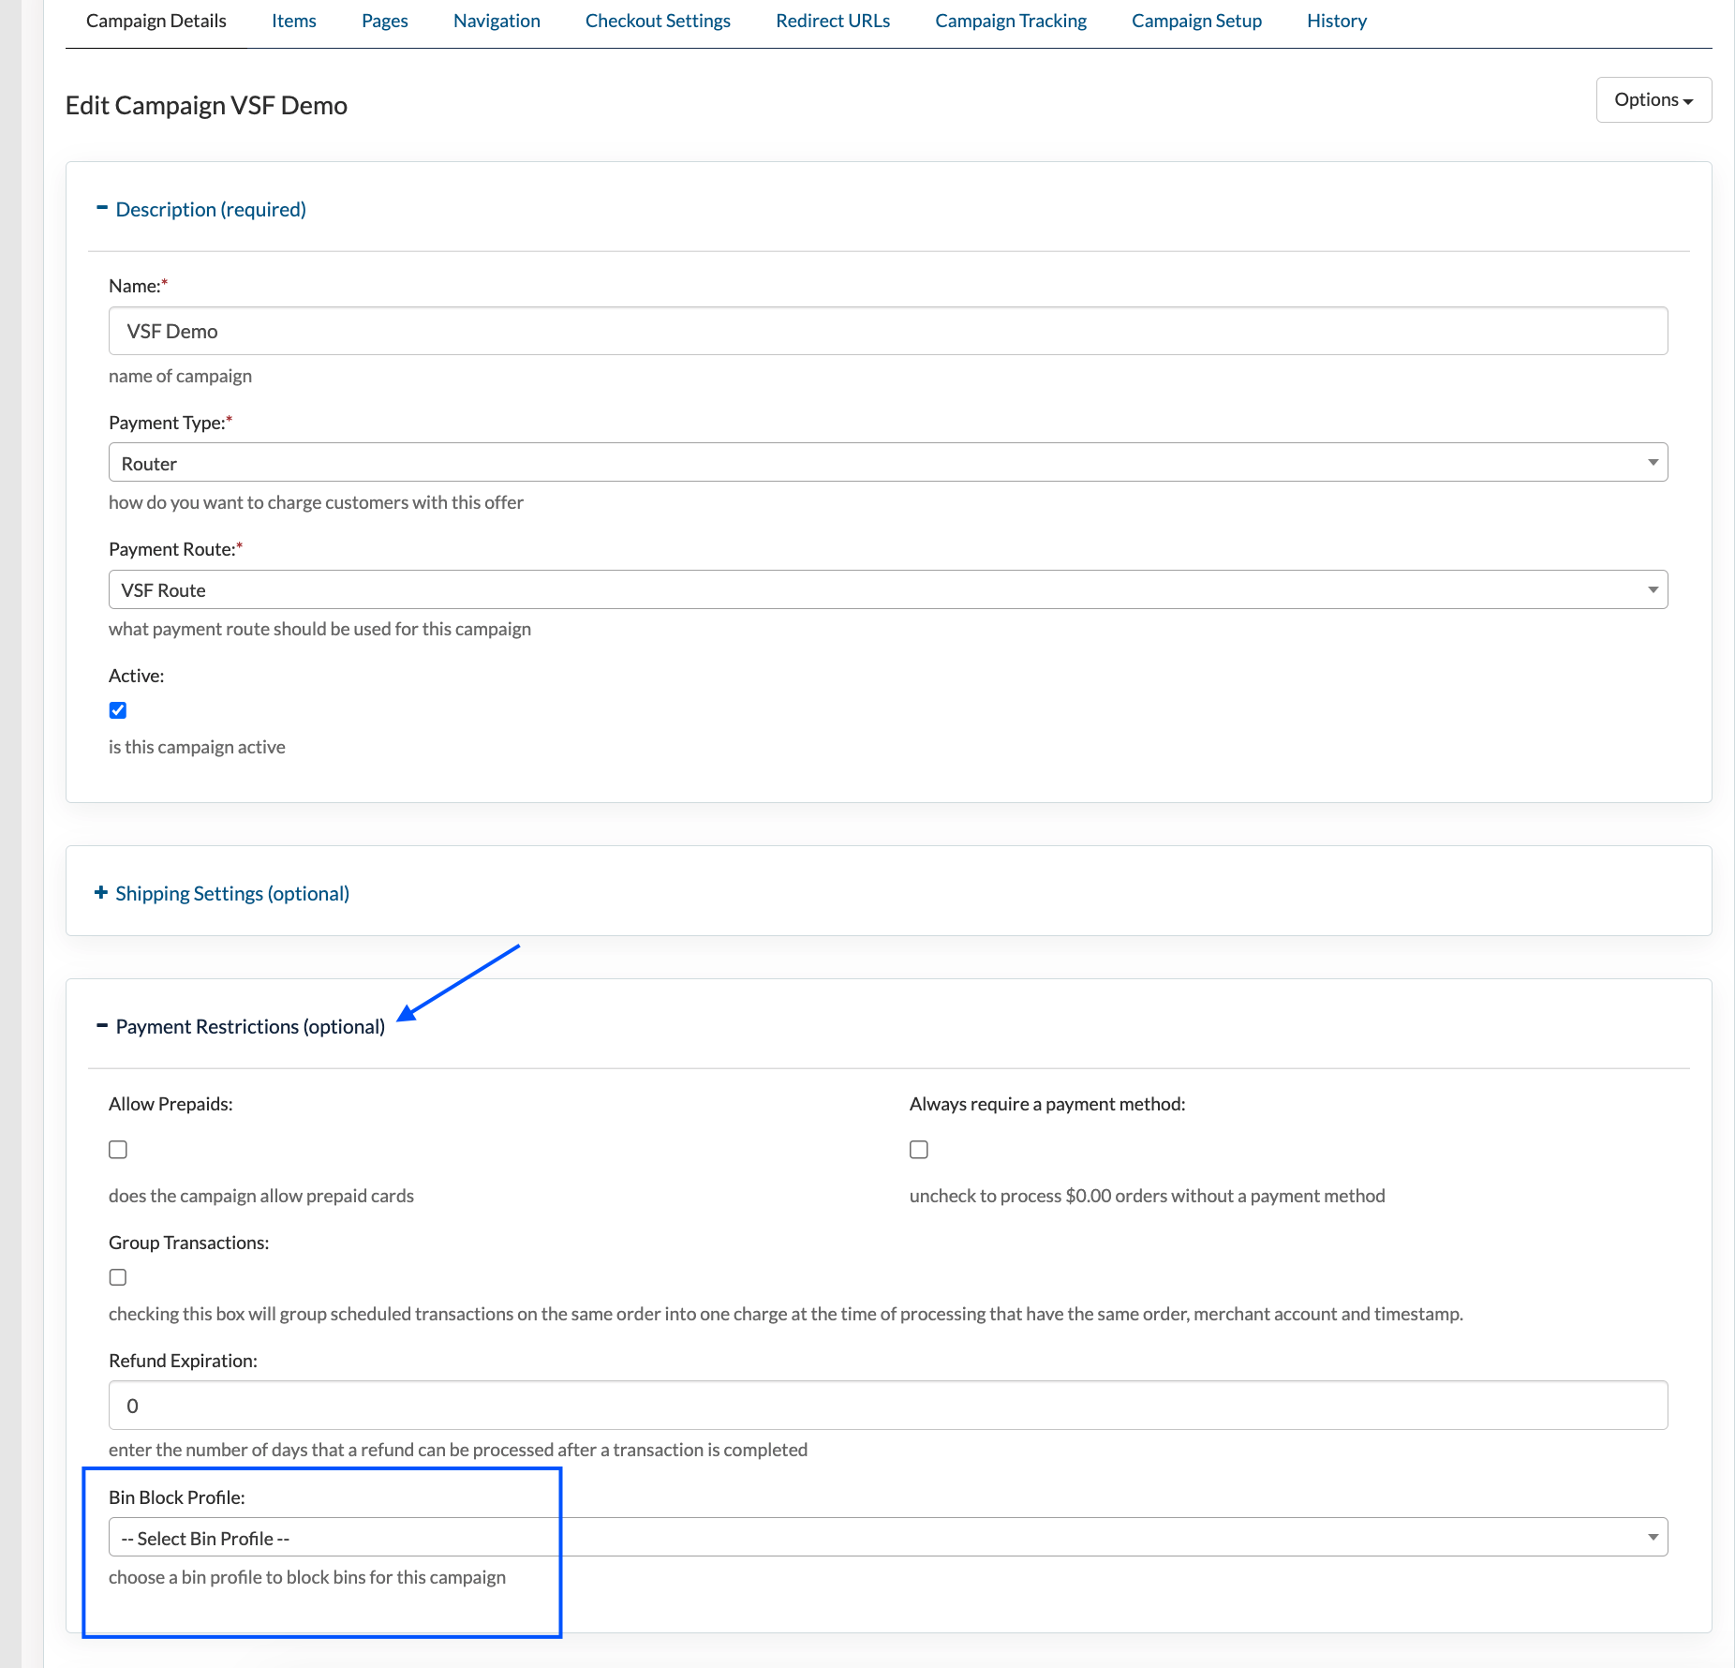Open the Payment Route dropdown
Screen dimensions: 1735x1668
(x=887, y=590)
